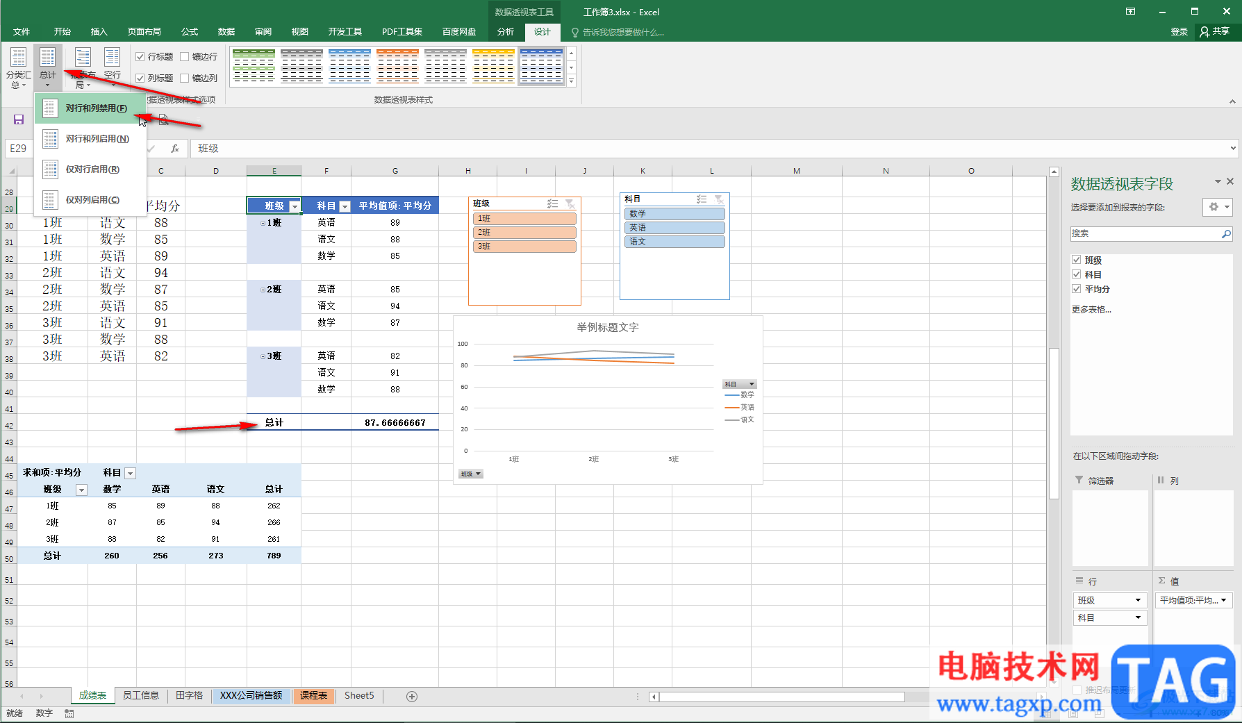
Task: Click the vertical scrollbar thumb of the sheet
Action: [1054, 424]
